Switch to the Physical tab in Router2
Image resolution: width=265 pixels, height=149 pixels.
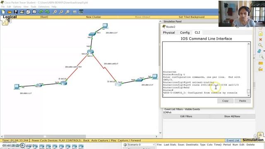pyautogui.click(x=169, y=33)
